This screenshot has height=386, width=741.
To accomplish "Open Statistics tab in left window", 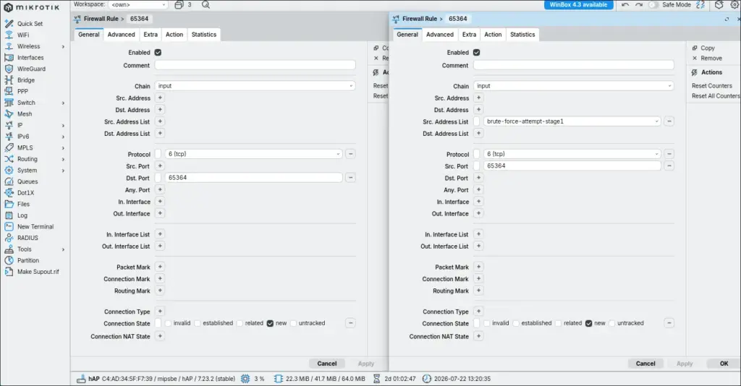I will [203, 35].
